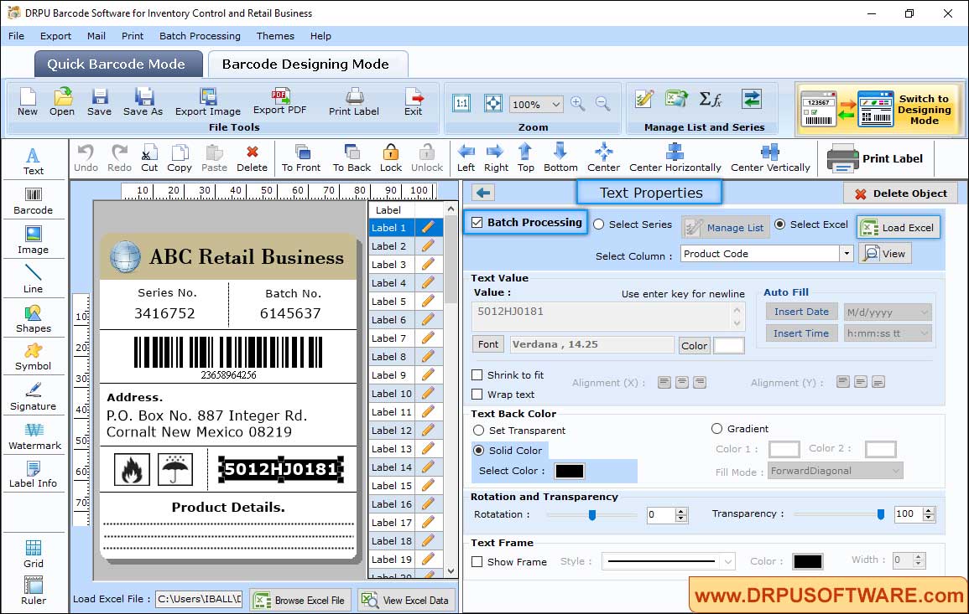
Task: Open the black Select Color swatch
Action: click(x=569, y=471)
